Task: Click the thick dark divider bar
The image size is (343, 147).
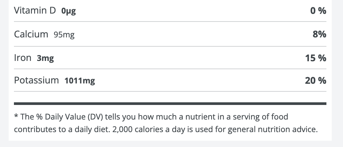Action: click(x=170, y=104)
